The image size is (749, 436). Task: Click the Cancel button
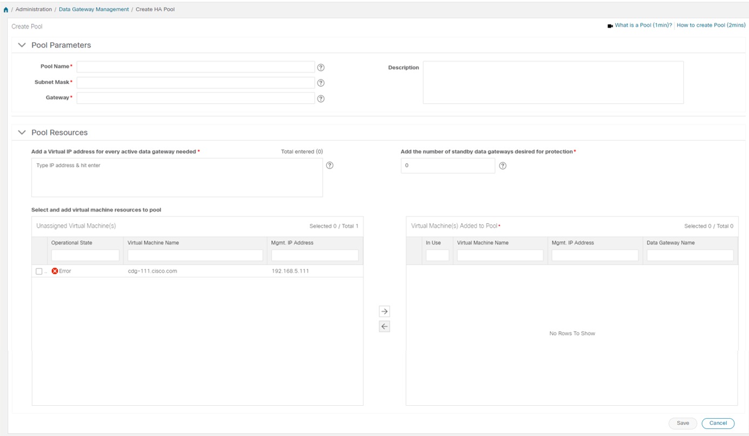[718, 423]
